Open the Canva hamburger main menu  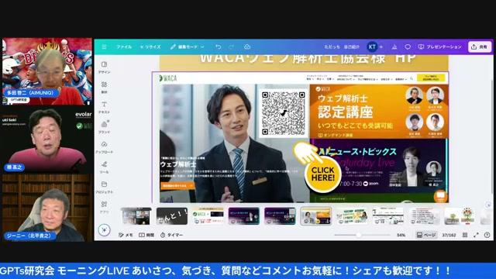point(104,46)
